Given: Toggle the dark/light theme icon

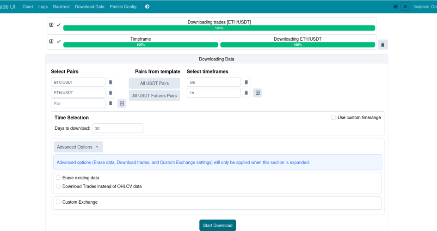Looking at the screenshot, I should 147,7.
